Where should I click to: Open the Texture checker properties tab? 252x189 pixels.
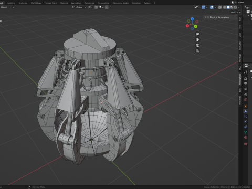pyautogui.click(x=246, y=144)
